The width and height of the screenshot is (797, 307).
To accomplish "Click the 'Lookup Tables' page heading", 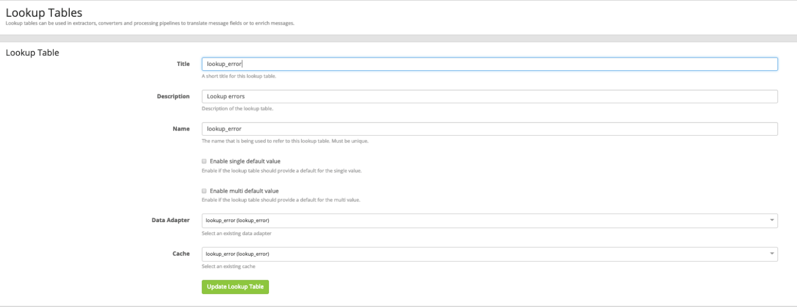I will click(44, 12).
